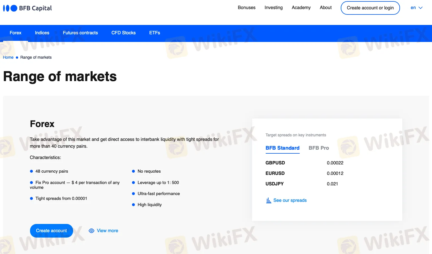Screen dimensions: 432x254
Task: Open the Academy menu item
Action: [301, 7]
